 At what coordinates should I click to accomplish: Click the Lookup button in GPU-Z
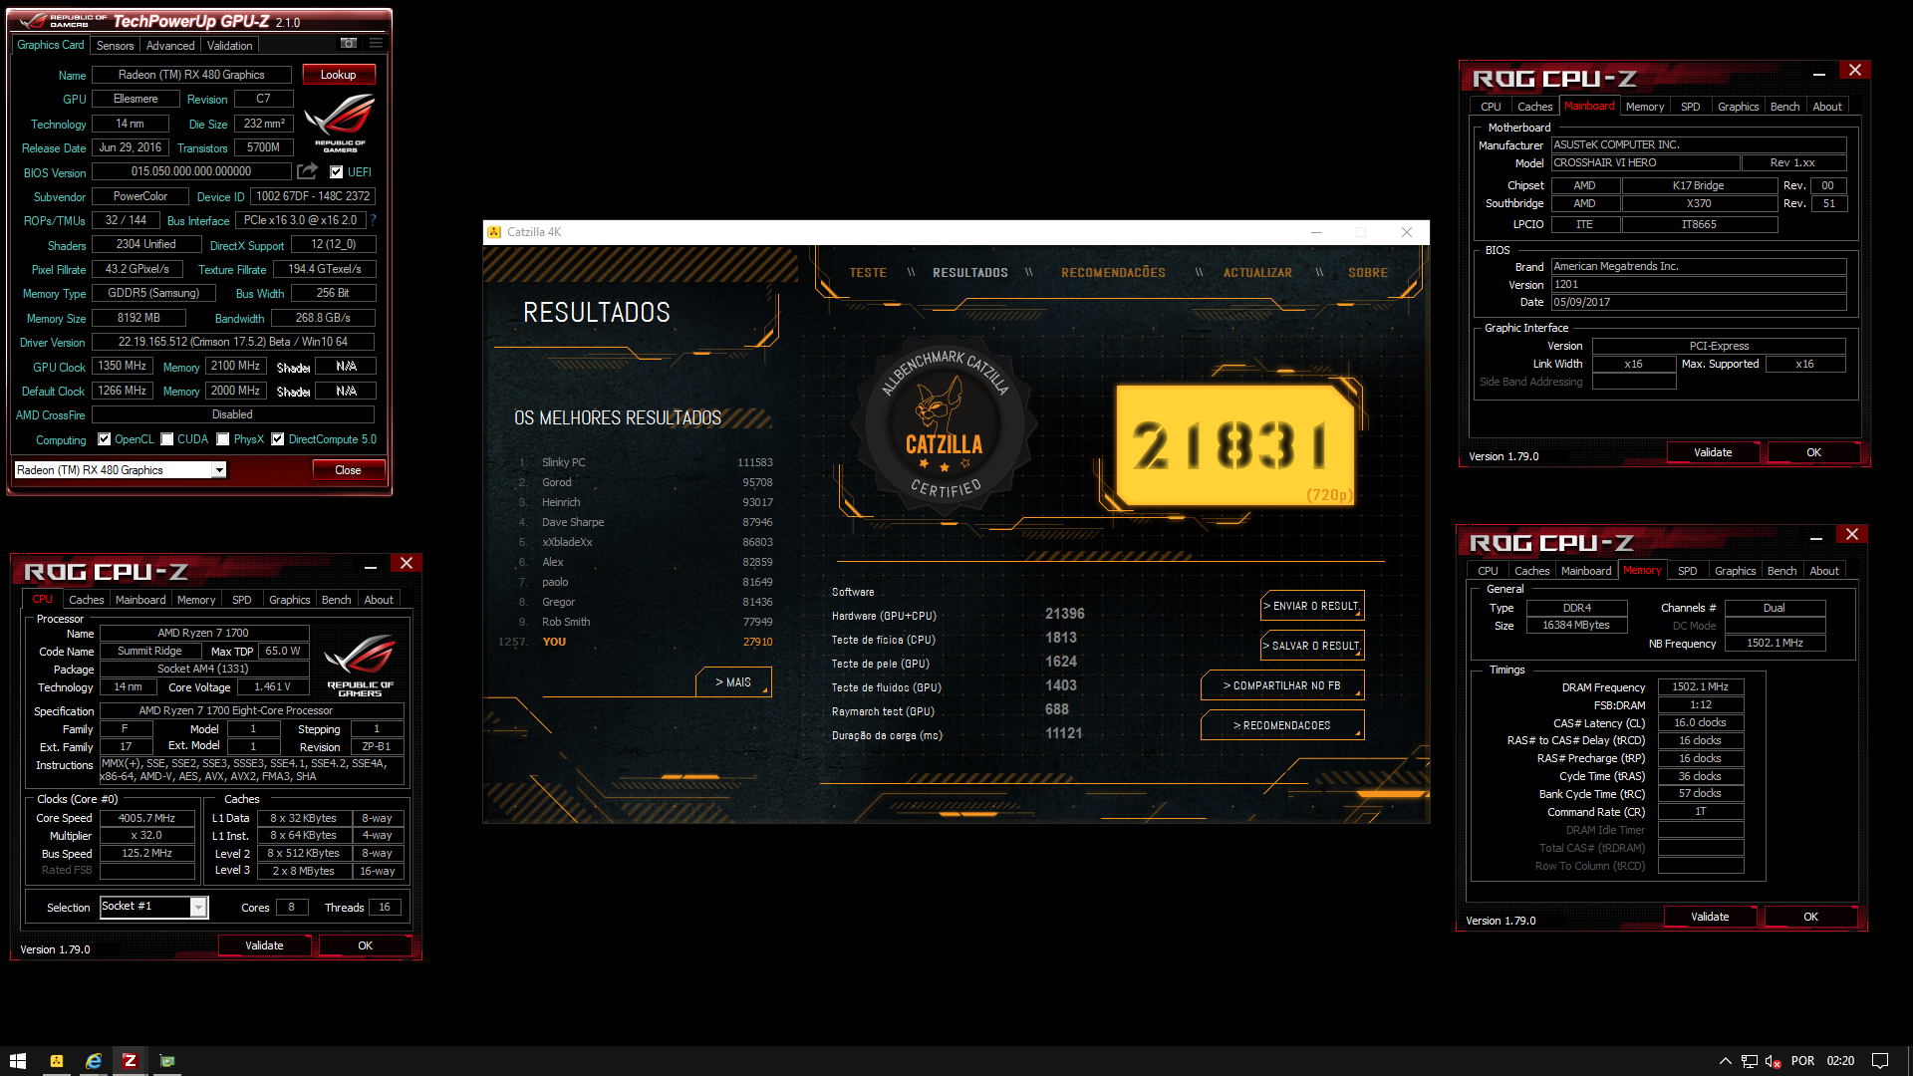click(x=338, y=75)
